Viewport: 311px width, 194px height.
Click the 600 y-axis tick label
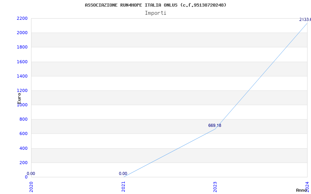pyautogui.click(x=23, y=134)
